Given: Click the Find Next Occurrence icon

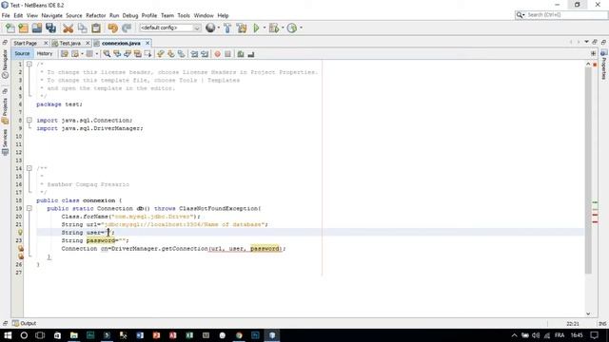Looking at the screenshot, I should coord(127,54).
